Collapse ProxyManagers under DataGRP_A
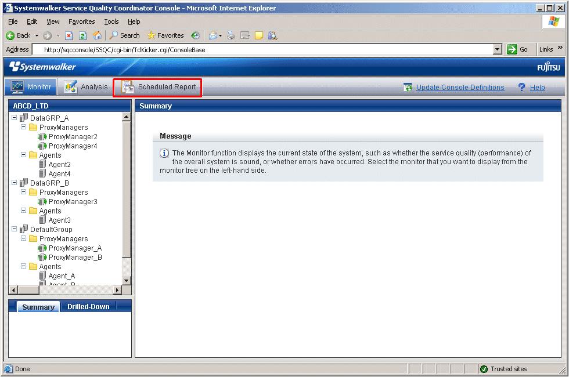The height and width of the screenshot is (377, 569). click(x=24, y=127)
